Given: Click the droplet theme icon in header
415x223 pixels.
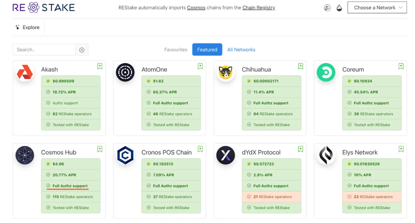Looking at the screenshot, I should click(339, 8).
